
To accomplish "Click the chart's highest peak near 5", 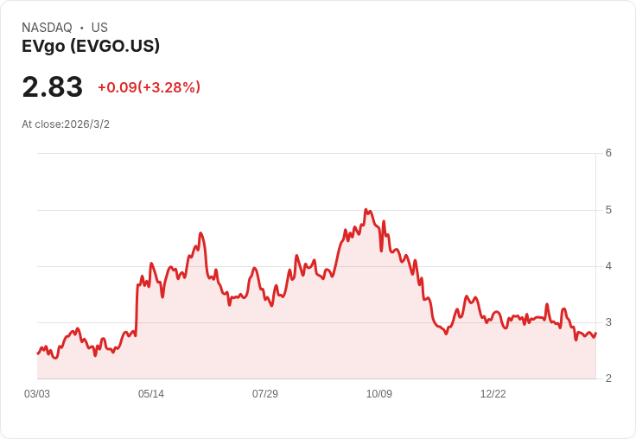I will [x=366, y=210].
